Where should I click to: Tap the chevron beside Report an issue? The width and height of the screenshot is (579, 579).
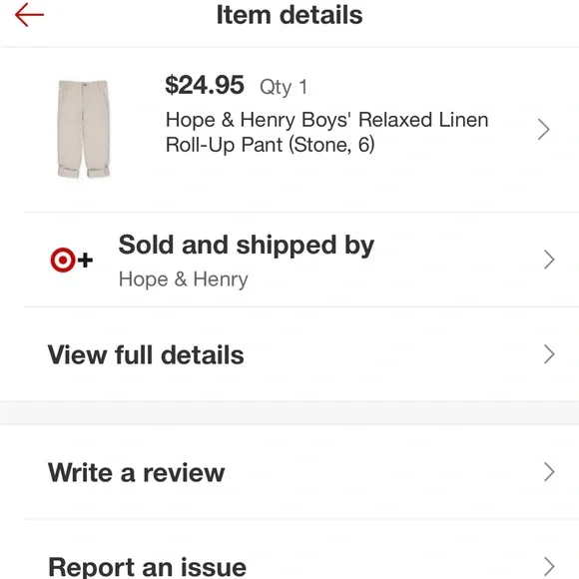tap(549, 566)
